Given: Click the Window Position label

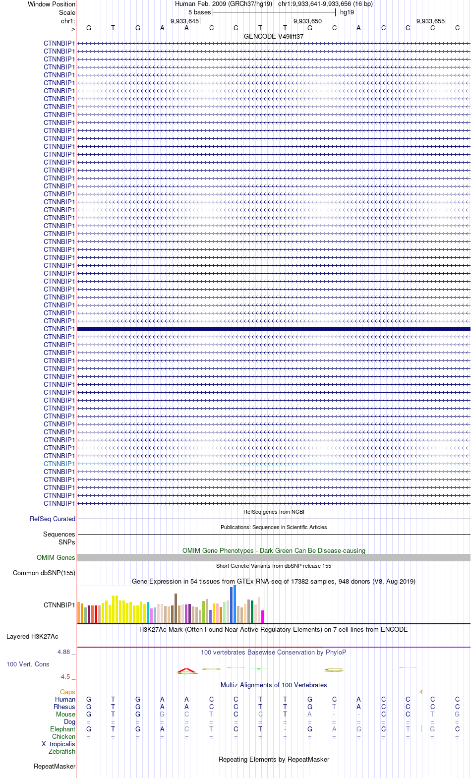Looking at the screenshot, I should pyautogui.click(x=52, y=4).
